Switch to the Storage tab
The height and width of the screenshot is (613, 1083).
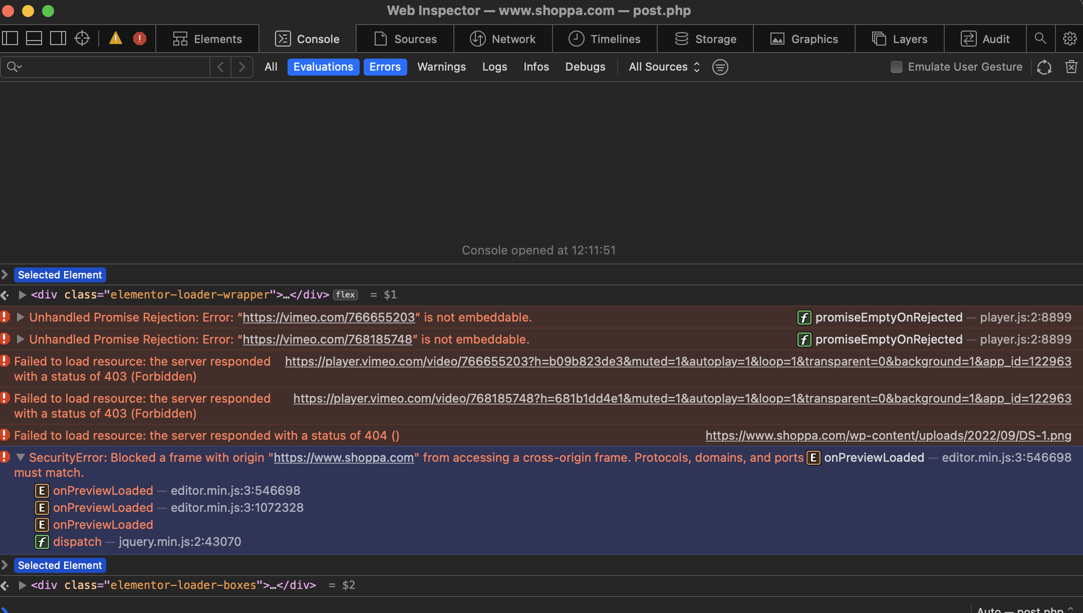(x=705, y=39)
